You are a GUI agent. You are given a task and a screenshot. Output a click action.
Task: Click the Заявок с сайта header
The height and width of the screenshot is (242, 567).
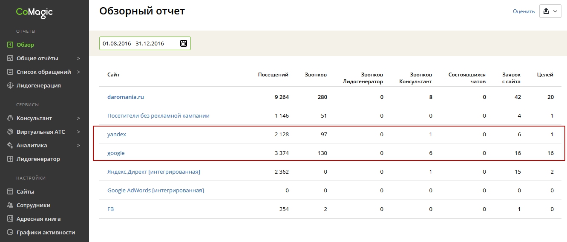tap(511, 78)
